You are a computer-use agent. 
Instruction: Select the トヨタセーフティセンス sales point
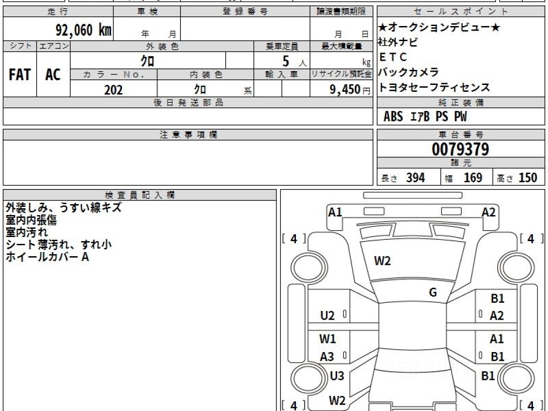click(x=434, y=87)
